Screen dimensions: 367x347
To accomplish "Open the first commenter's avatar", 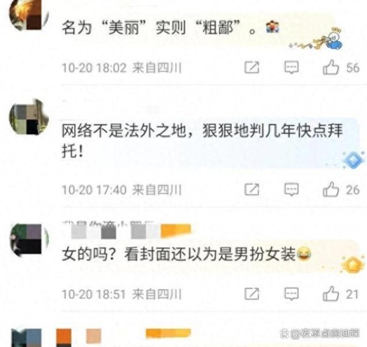I will pyautogui.click(x=29, y=15).
